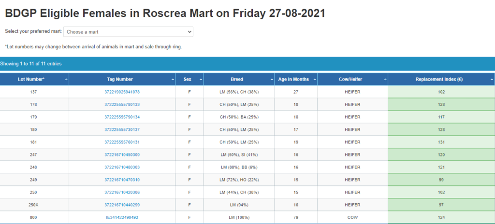Click age 19 months cell
The image size is (495, 224).
pyautogui.click(x=296, y=142)
